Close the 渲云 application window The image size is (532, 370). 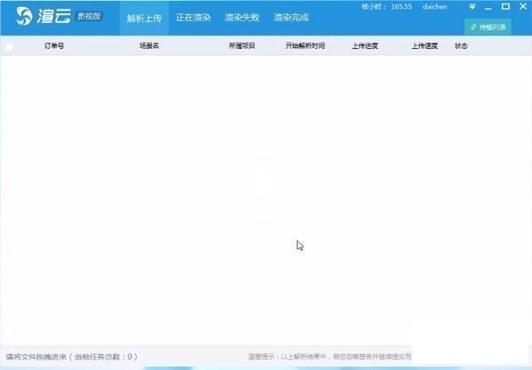pyautogui.click(x=523, y=6)
